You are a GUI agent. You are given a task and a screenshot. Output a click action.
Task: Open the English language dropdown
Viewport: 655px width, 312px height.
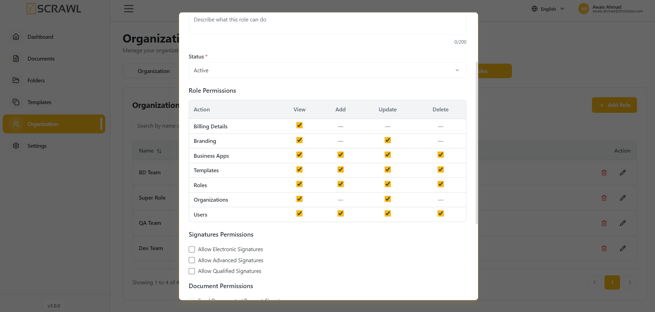(548, 9)
